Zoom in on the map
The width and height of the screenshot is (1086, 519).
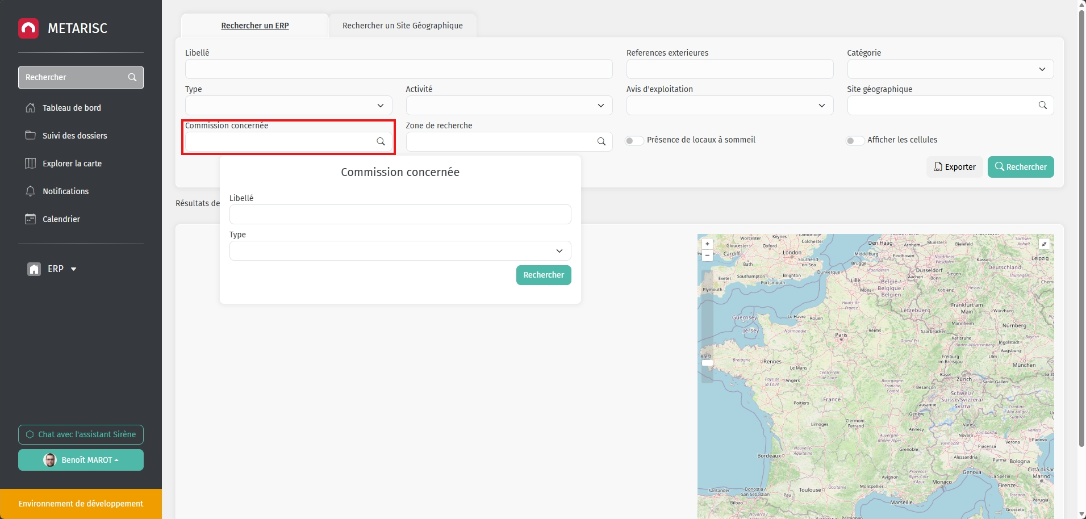click(x=707, y=244)
